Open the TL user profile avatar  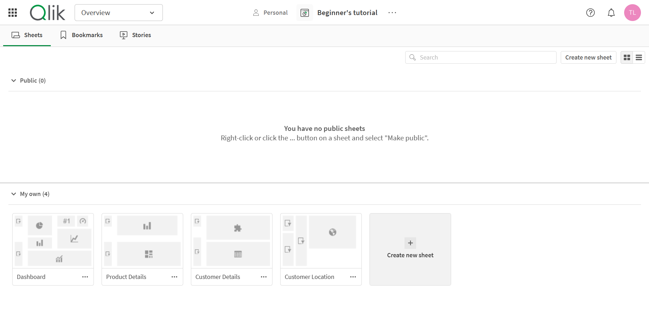[x=633, y=13]
